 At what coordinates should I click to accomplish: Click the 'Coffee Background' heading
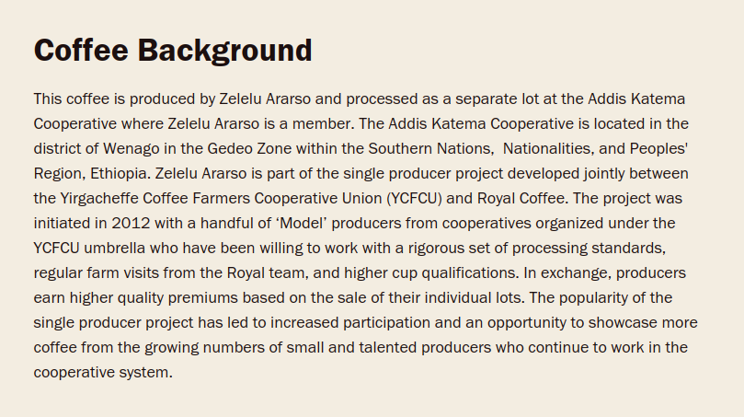pos(173,52)
